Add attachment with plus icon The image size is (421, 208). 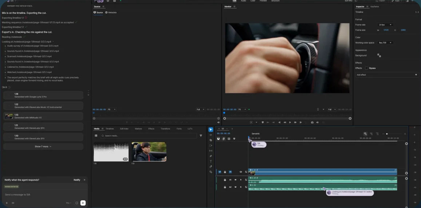(7, 203)
